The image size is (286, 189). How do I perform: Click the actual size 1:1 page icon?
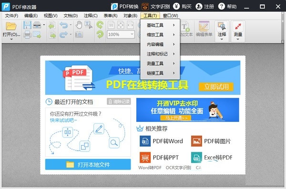coord(111,25)
